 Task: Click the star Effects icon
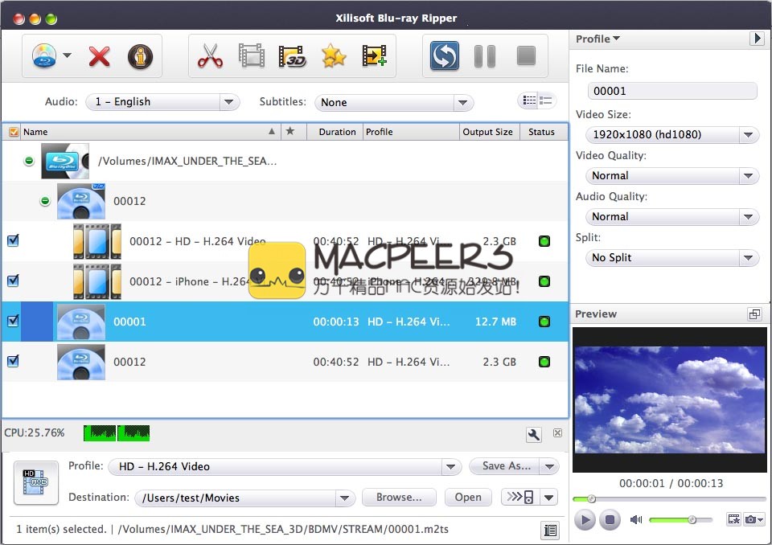334,56
